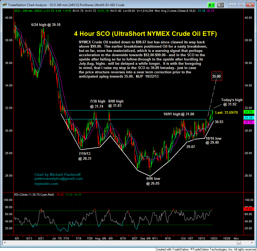Screen dimensions: 257x251
Task: Click 'Chart by Michael Paulenoff' credit text
Action: (x=57, y=174)
